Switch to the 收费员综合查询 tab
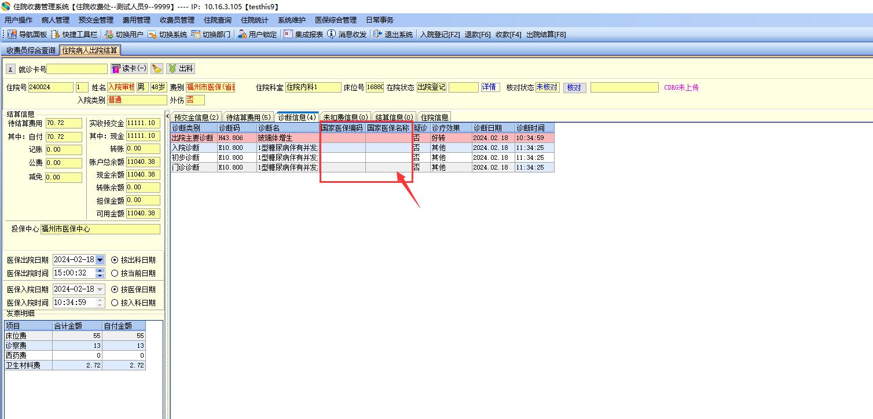This screenshot has width=873, height=419. (31, 50)
